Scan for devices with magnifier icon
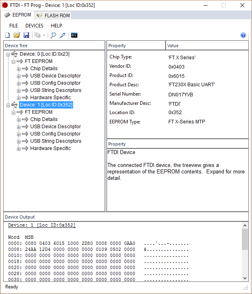Viewport: 252px width, 294px height. pos(53,35)
